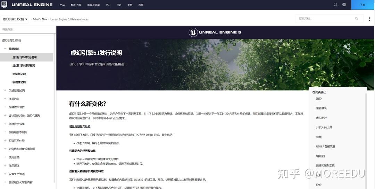Jump to 虚拟制片 in page contents
This screenshot has width=375, height=189.
point(322,118)
